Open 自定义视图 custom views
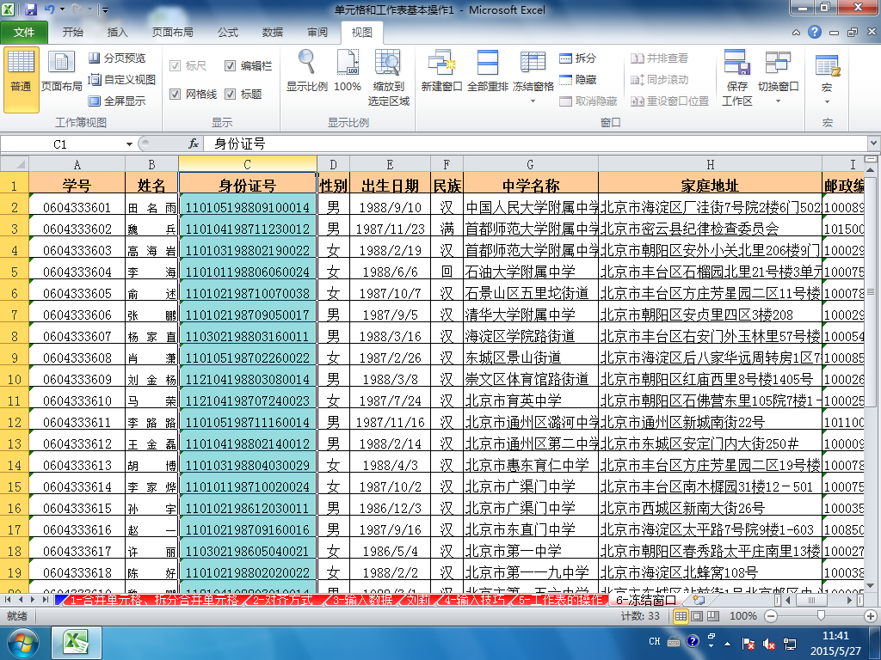The width and height of the screenshot is (881, 660). (x=122, y=79)
